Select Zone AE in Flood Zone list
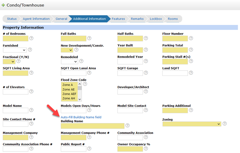This screenshot has height=153, width=240. point(70,89)
